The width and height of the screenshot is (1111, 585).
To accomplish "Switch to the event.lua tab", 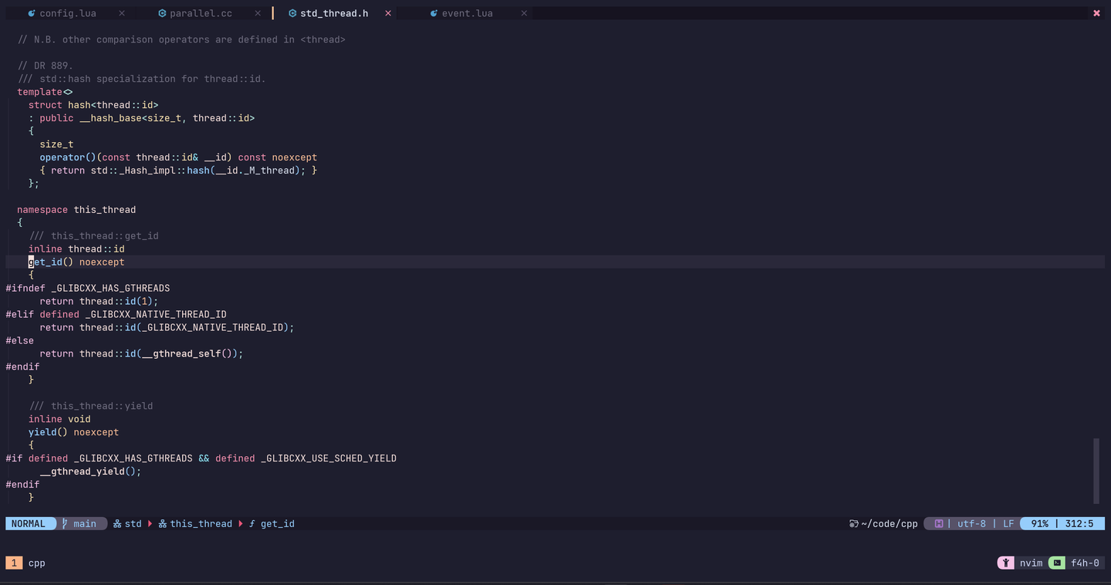I will 467,14.
